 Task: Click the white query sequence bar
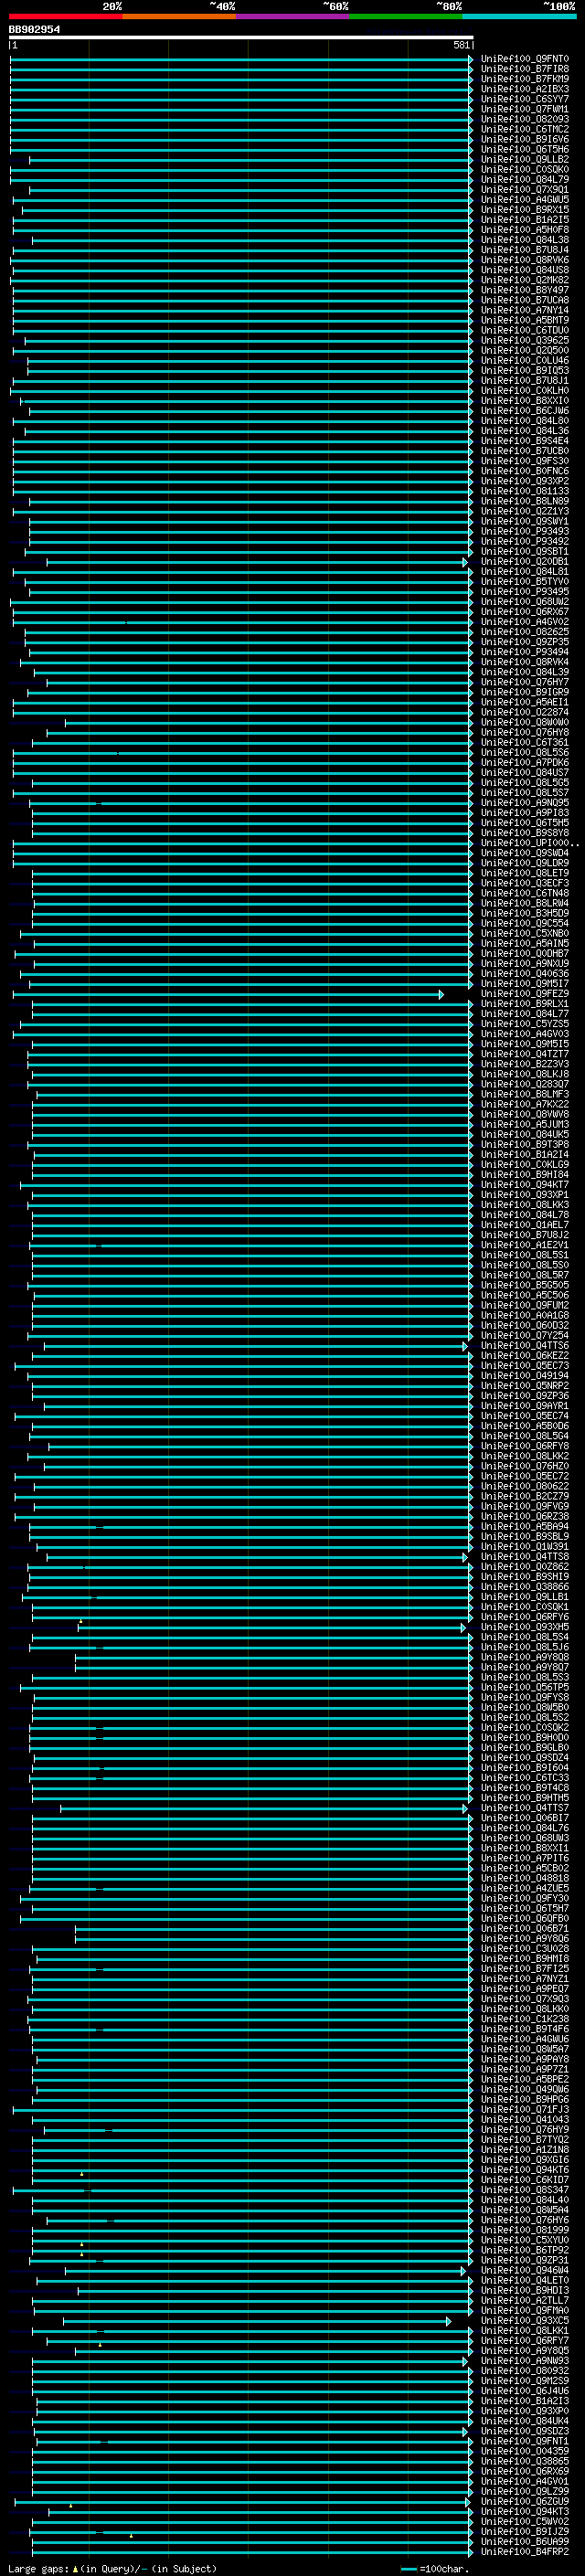click(x=241, y=38)
